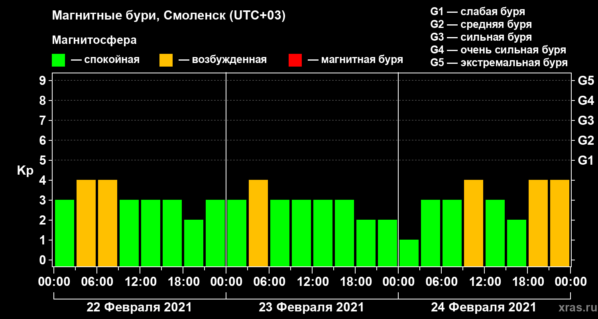Click the 06:00 tick label above 24 Февраля
Screen dimensions: 598x319
[441, 282]
